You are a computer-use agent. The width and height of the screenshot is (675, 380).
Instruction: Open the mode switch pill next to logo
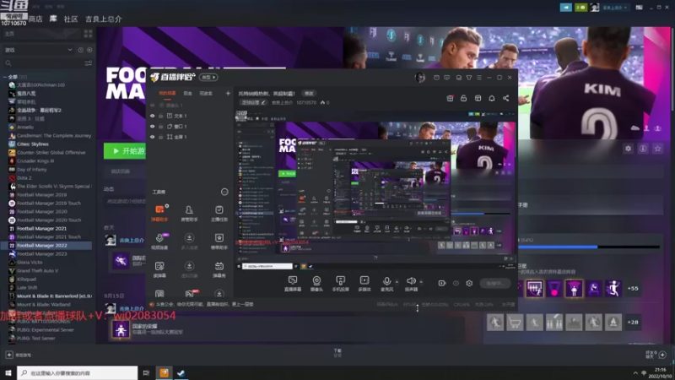click(x=208, y=77)
